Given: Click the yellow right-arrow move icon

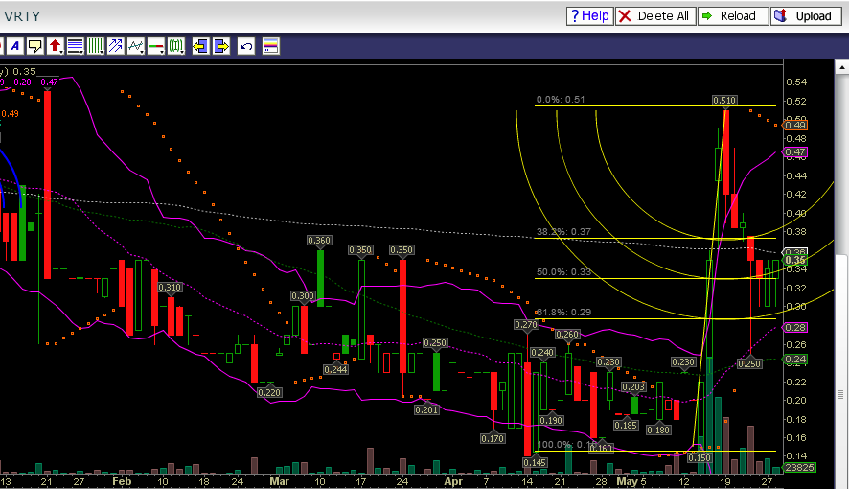Looking at the screenshot, I should [x=221, y=47].
